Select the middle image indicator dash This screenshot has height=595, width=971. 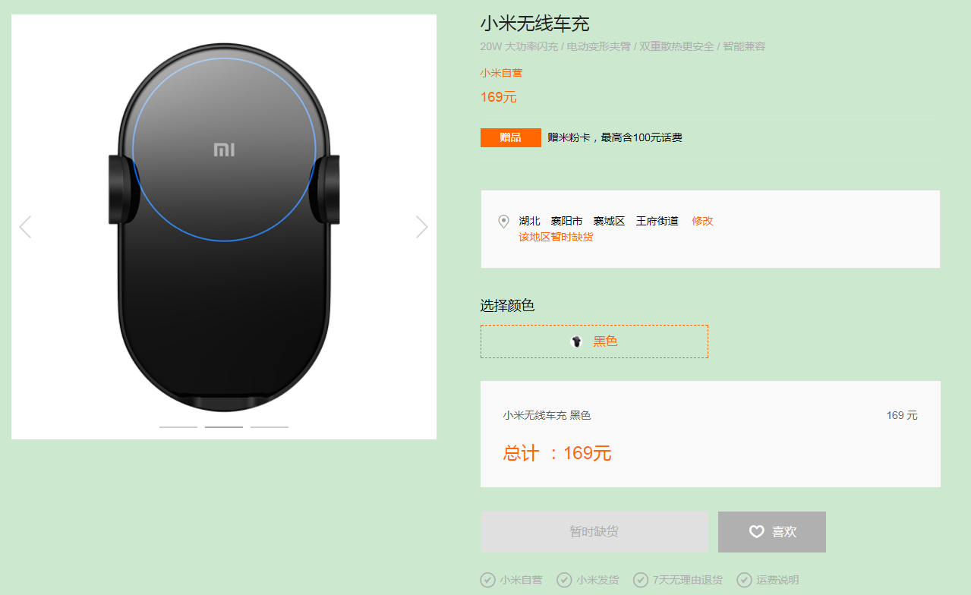pyautogui.click(x=224, y=427)
